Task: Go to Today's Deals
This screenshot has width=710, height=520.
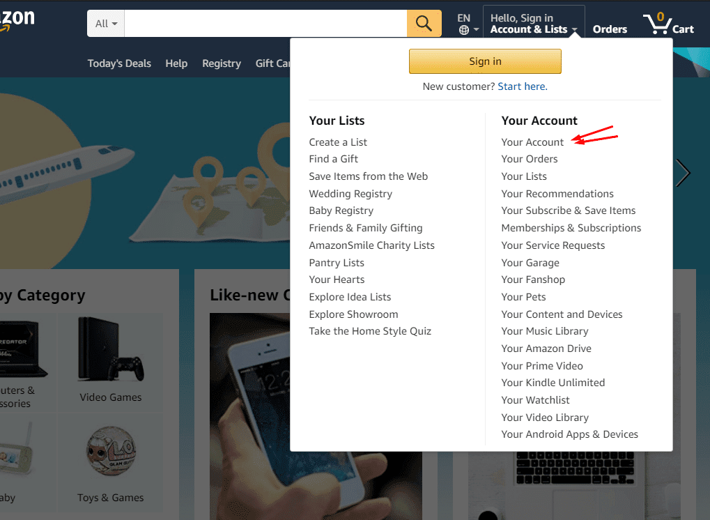Action: click(x=119, y=63)
